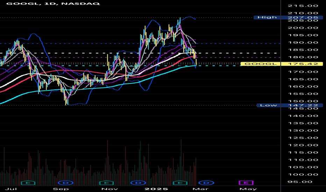Image resolution: width=326 pixels, height=192 pixels.
Task: Open the dividend D marker nearest Sep label
Action: 65,183
